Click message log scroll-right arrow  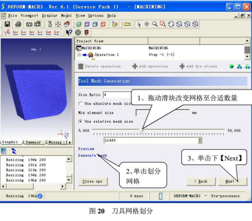(63, 186)
